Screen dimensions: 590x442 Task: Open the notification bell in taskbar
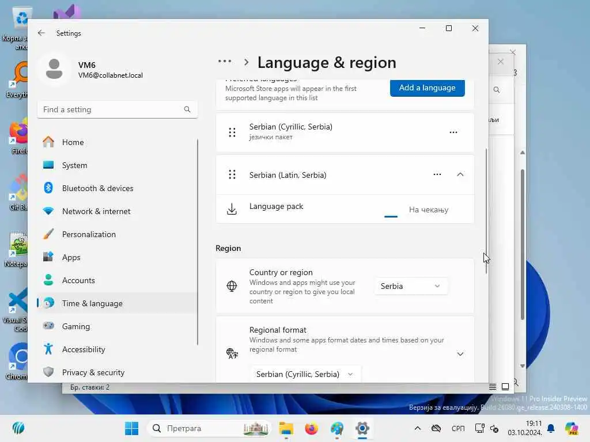(551, 428)
